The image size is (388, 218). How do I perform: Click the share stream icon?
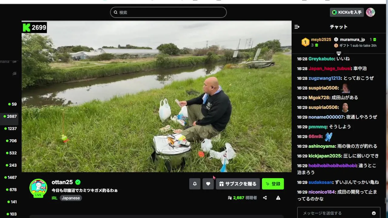pyautogui.click(x=265, y=198)
